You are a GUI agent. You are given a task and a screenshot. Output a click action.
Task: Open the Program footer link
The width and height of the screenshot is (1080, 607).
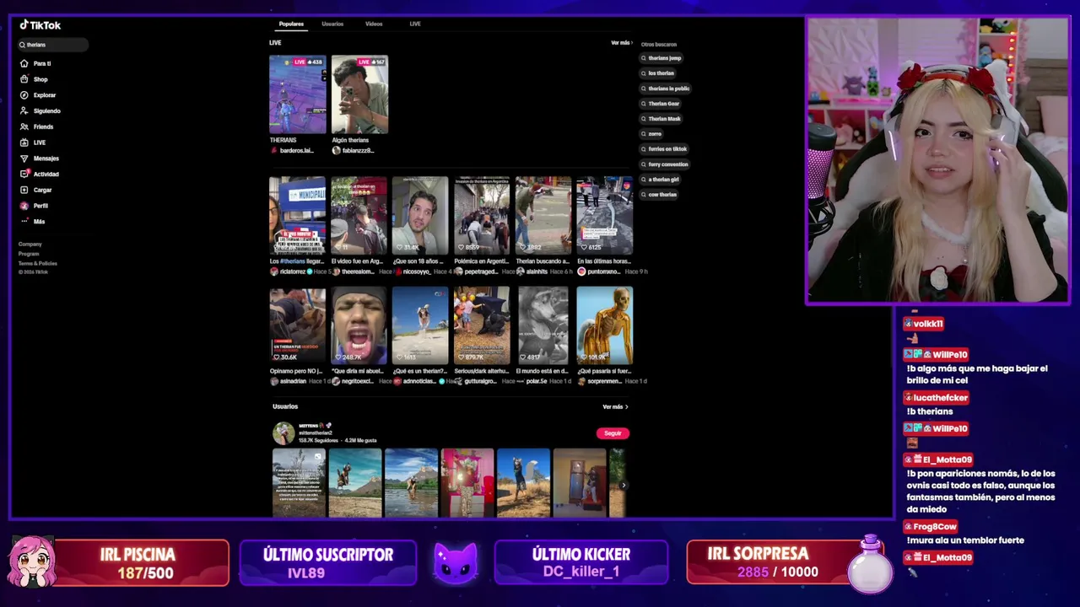click(29, 254)
